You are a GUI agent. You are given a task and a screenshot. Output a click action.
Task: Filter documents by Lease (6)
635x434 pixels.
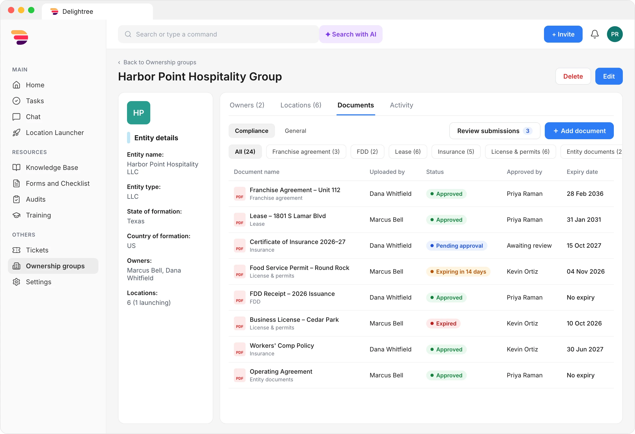click(408, 152)
